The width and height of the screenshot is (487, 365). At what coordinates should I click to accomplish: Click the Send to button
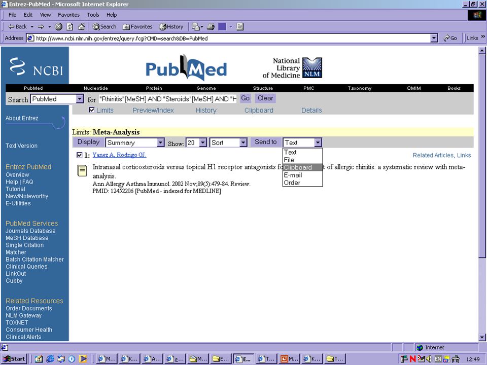pos(265,142)
